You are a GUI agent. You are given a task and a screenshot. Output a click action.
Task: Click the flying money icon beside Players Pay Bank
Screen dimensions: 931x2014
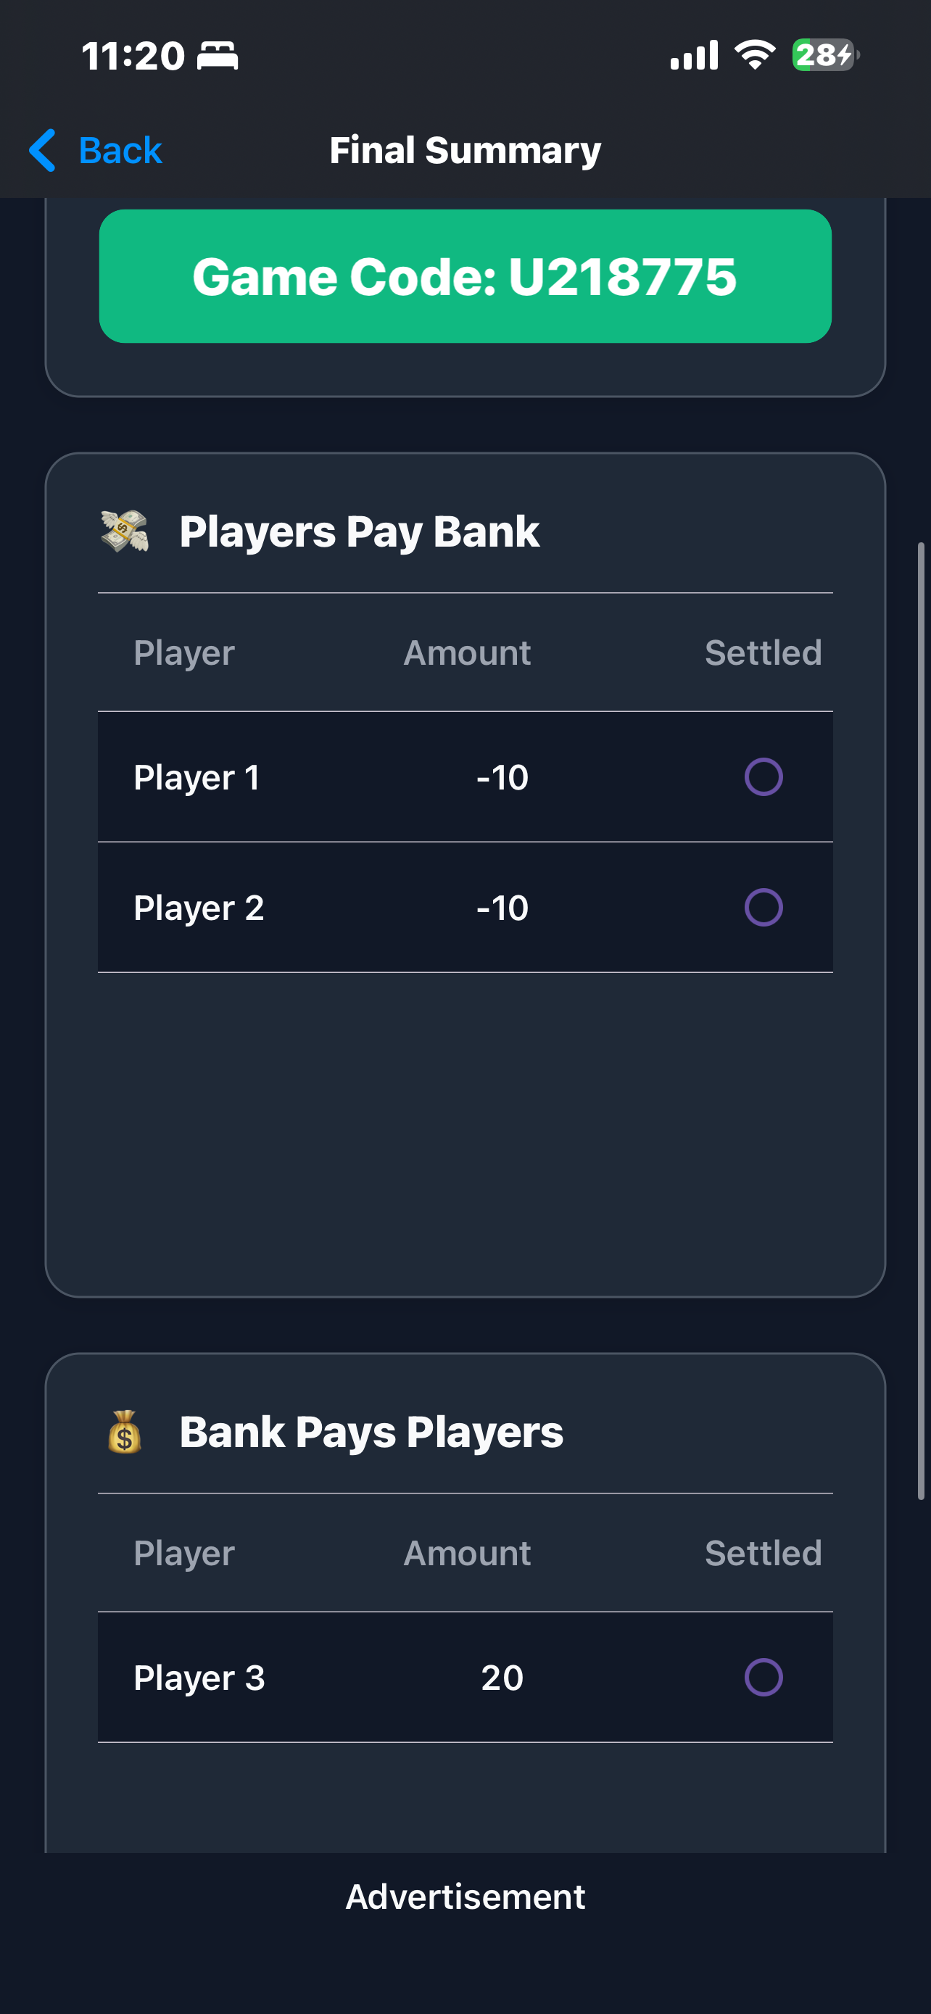tap(125, 530)
